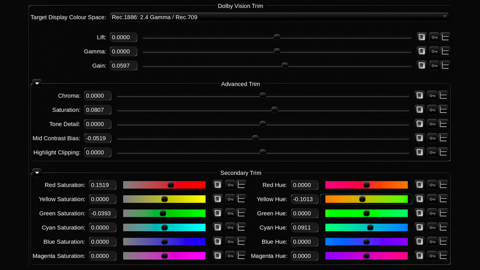Reset Magenta Saturation with its R button
The image size is (480, 270).
tap(217, 256)
